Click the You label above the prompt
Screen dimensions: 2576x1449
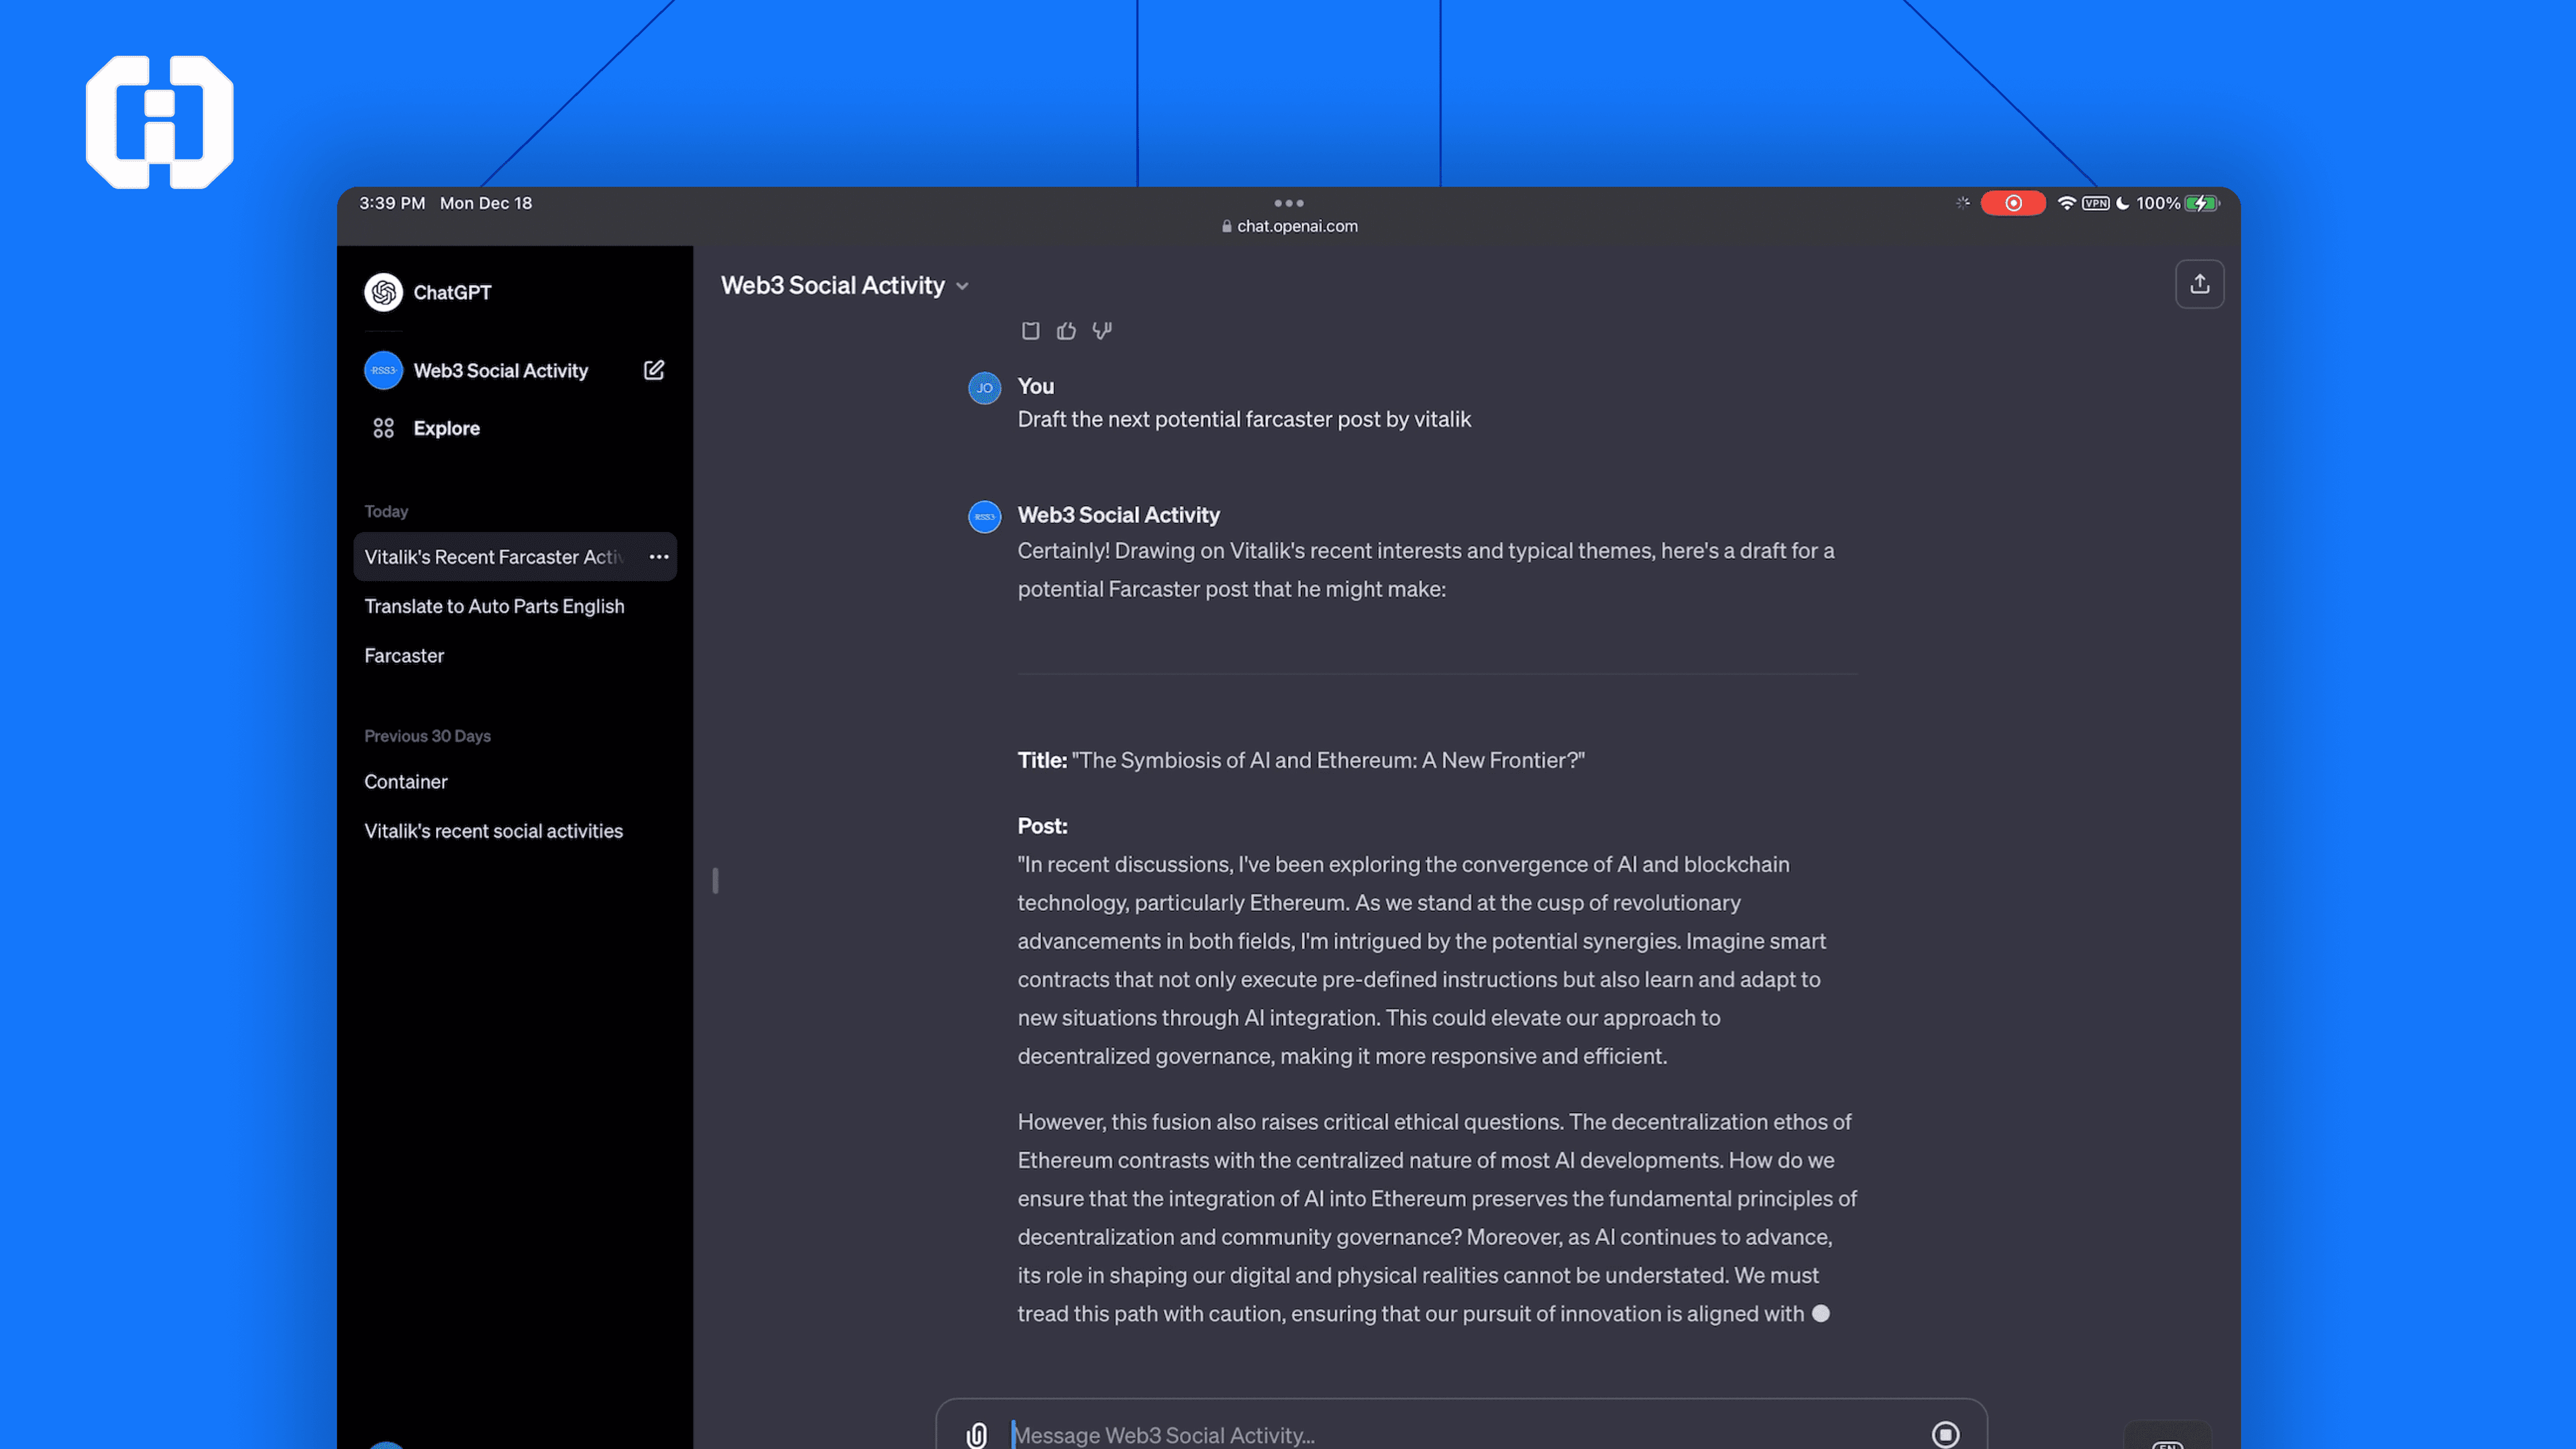[x=1035, y=386]
